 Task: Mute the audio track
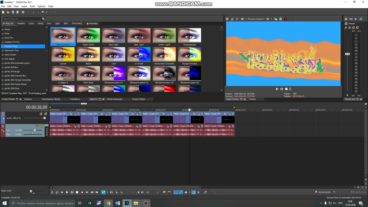[x=37, y=126]
